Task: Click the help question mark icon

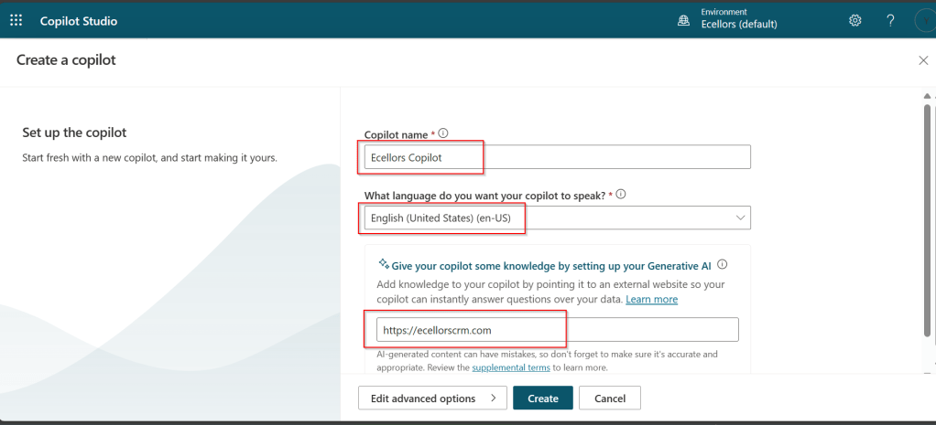Action: click(x=890, y=20)
